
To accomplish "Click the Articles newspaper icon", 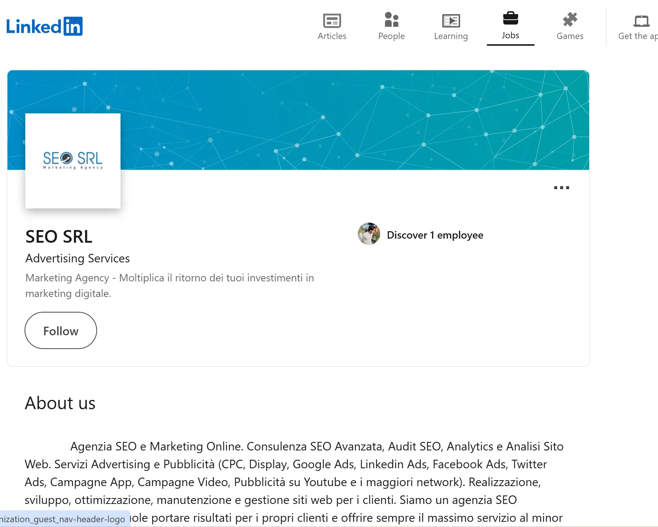I will click(332, 21).
